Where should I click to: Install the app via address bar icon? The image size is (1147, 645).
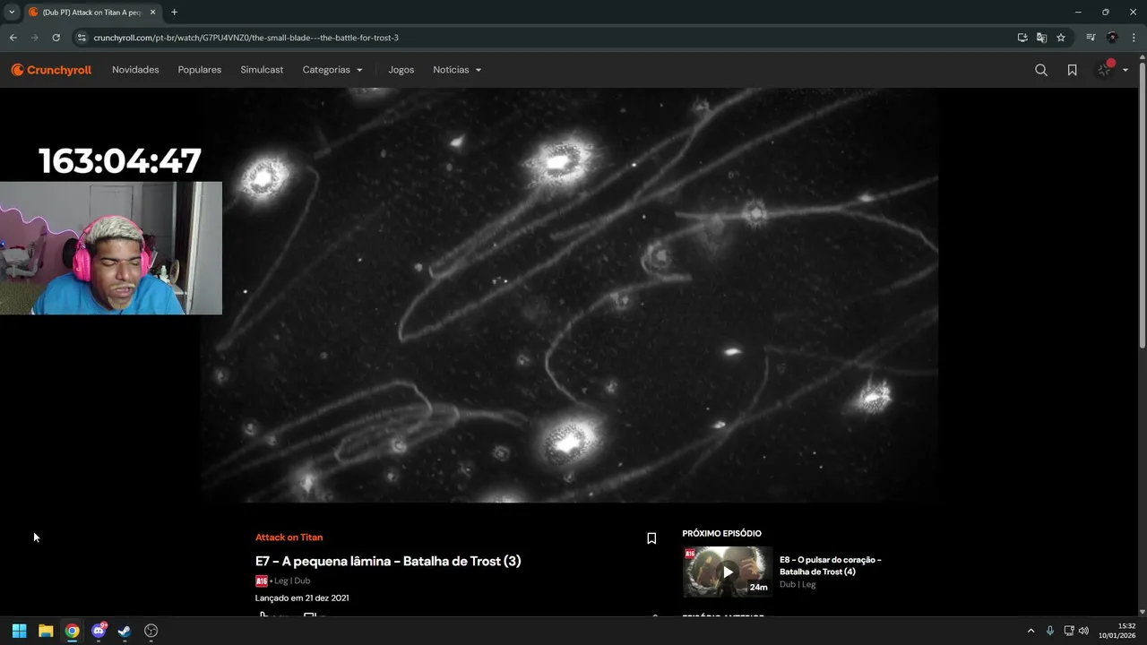click(x=1022, y=38)
